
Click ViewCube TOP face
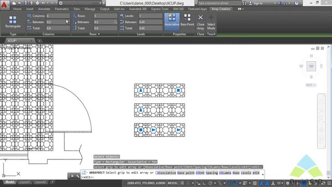(311, 66)
